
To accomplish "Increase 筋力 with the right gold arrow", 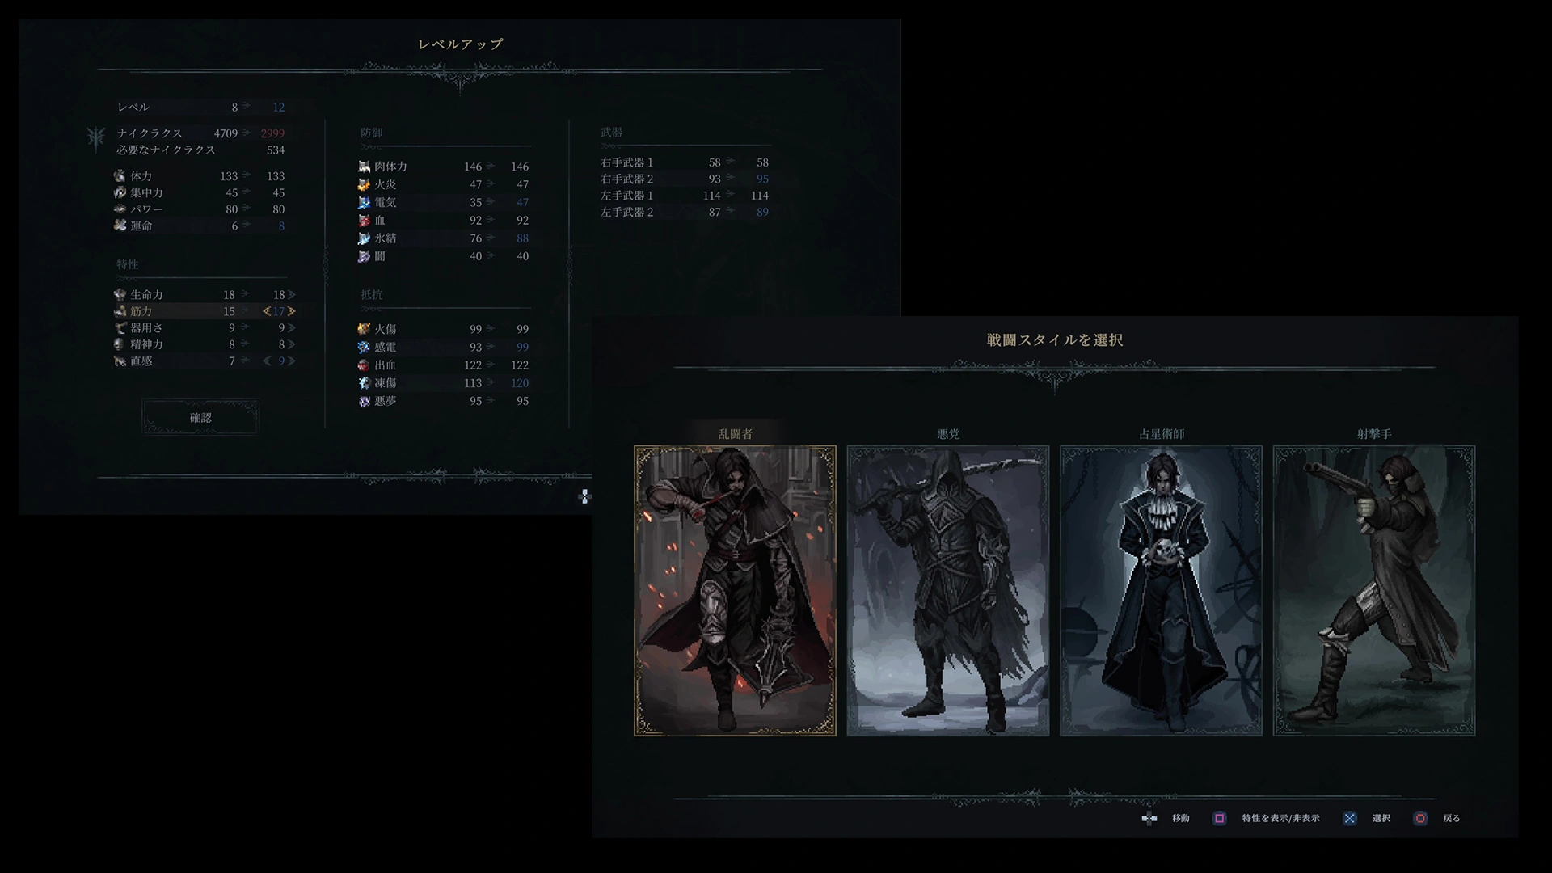I will coord(292,311).
